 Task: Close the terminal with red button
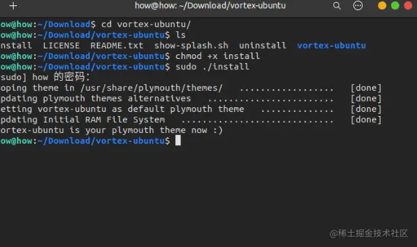coord(408,5)
